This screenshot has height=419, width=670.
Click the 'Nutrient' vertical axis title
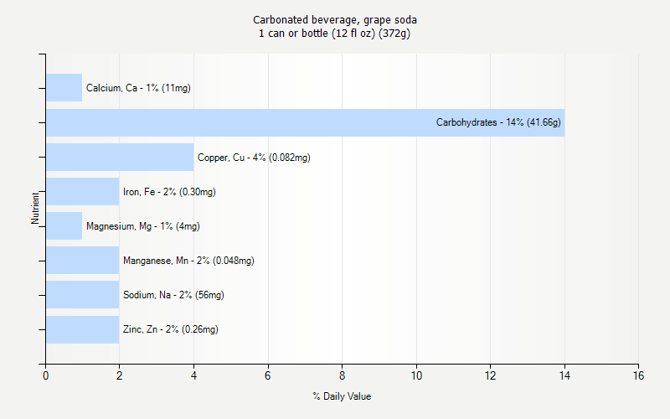[35, 208]
